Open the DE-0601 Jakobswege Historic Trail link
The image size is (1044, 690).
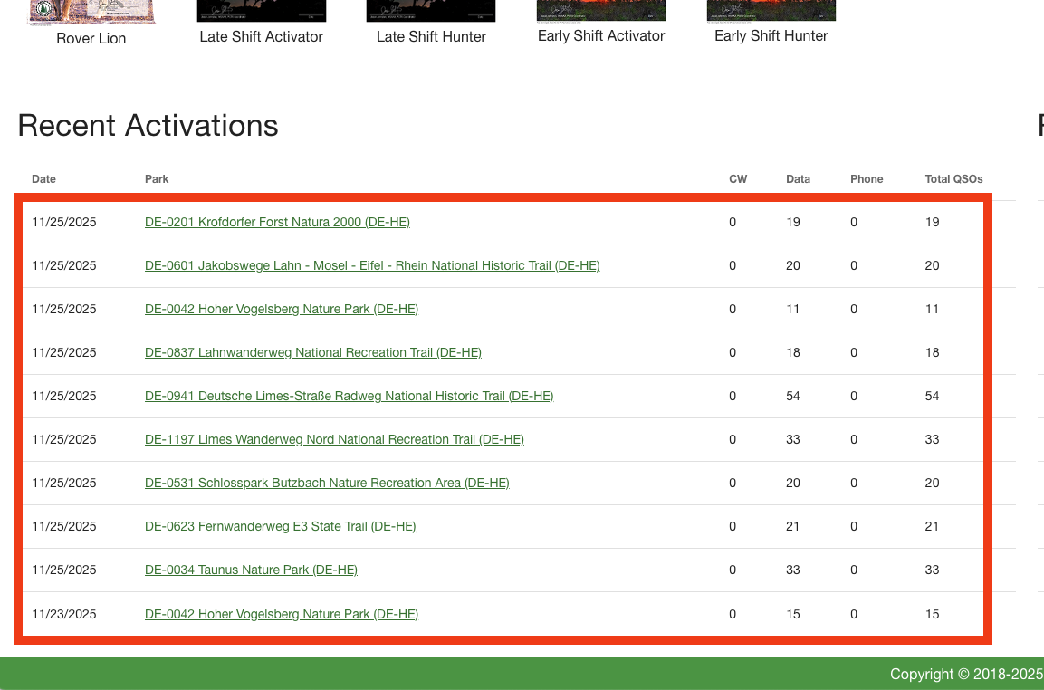point(372,265)
